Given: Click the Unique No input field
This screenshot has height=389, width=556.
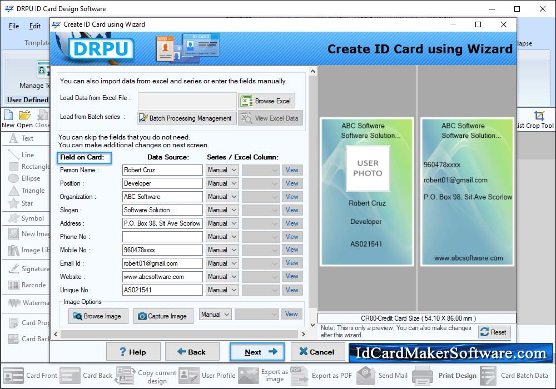Looking at the screenshot, I should point(162,290).
